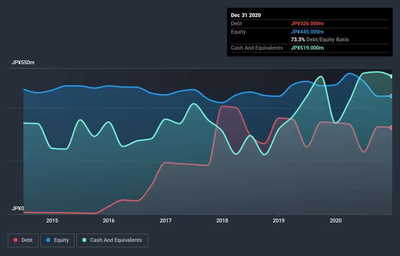Select the 2015 x-axis label
Viewport: 400px width, 256px height.
coord(52,220)
